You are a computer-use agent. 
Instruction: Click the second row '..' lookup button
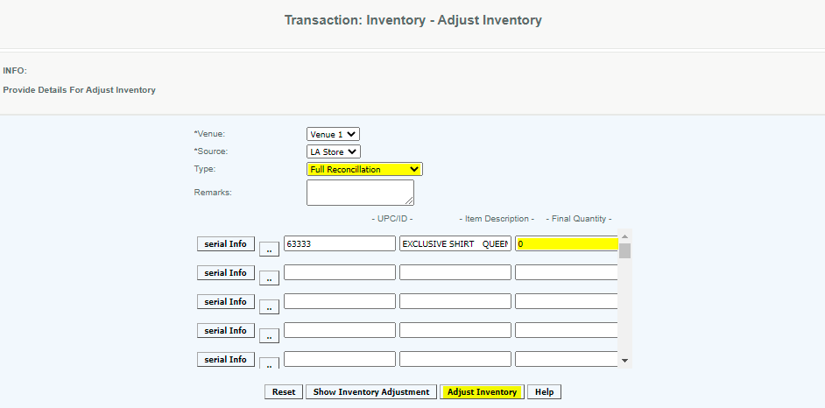pos(269,278)
